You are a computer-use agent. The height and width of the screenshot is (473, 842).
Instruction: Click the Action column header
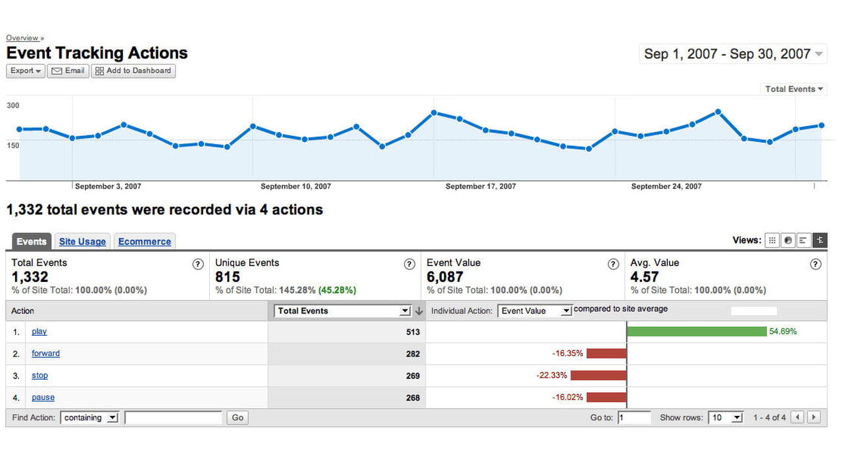tap(23, 311)
